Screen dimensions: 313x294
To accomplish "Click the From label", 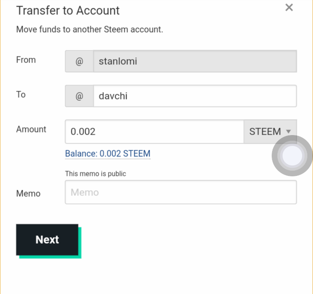I will click(x=26, y=60).
